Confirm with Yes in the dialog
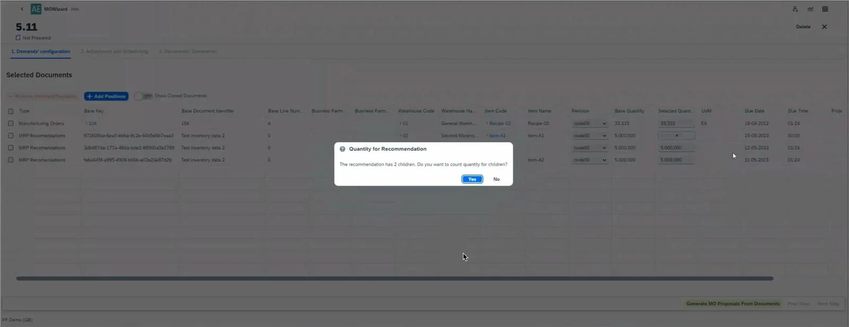 point(472,179)
